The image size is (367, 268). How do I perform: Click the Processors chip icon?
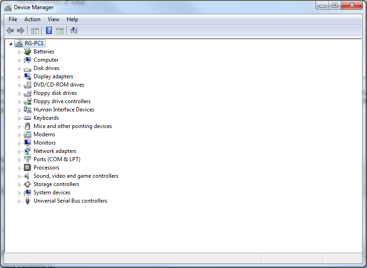pyautogui.click(x=28, y=168)
